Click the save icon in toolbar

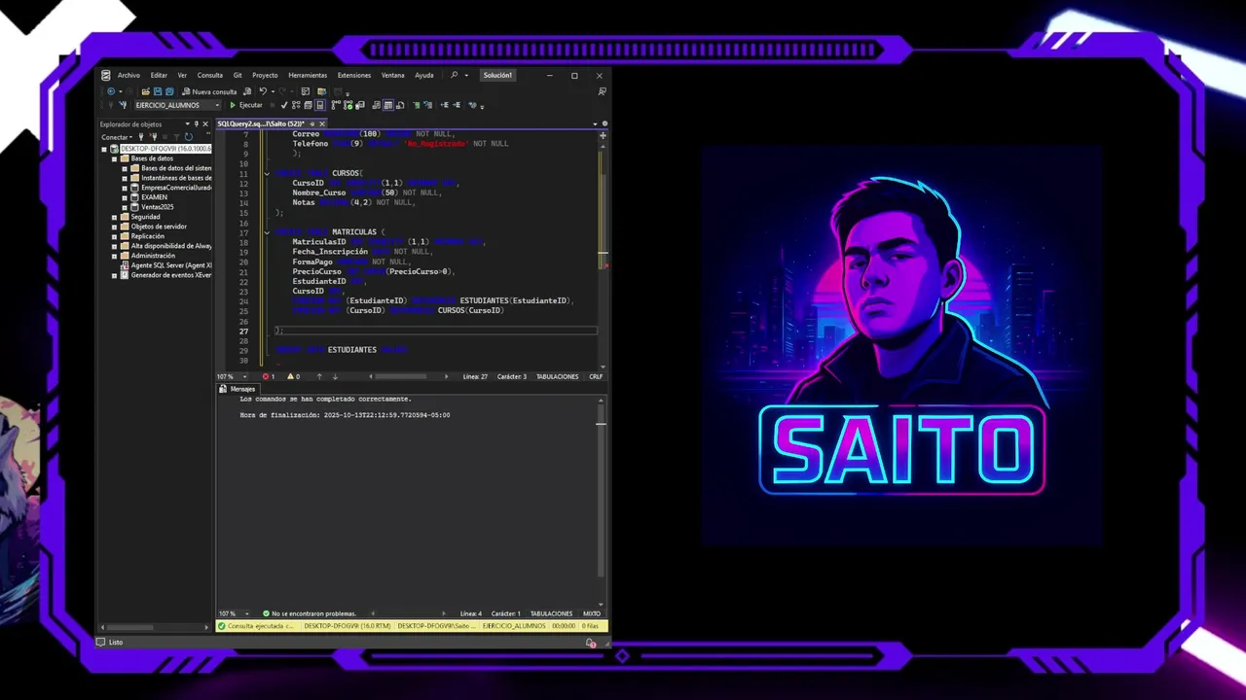point(157,91)
